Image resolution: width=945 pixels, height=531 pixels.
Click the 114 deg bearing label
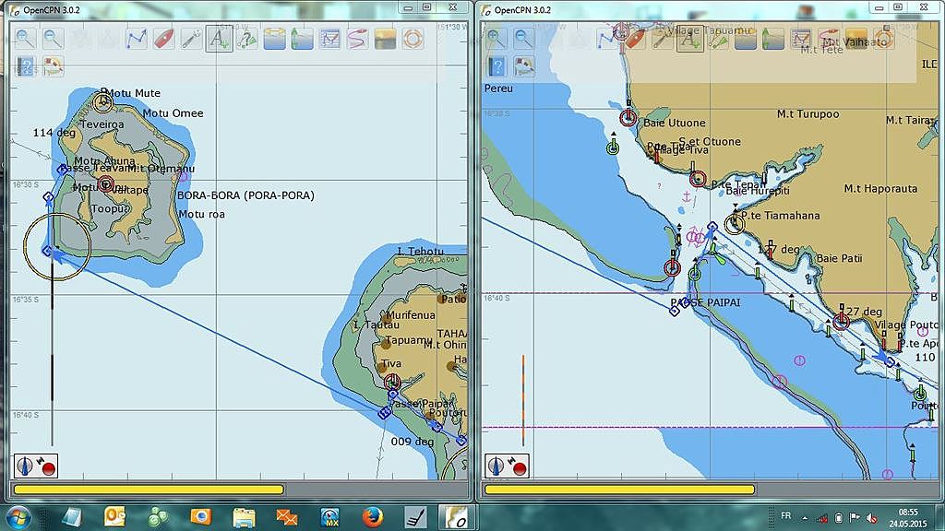click(x=54, y=133)
